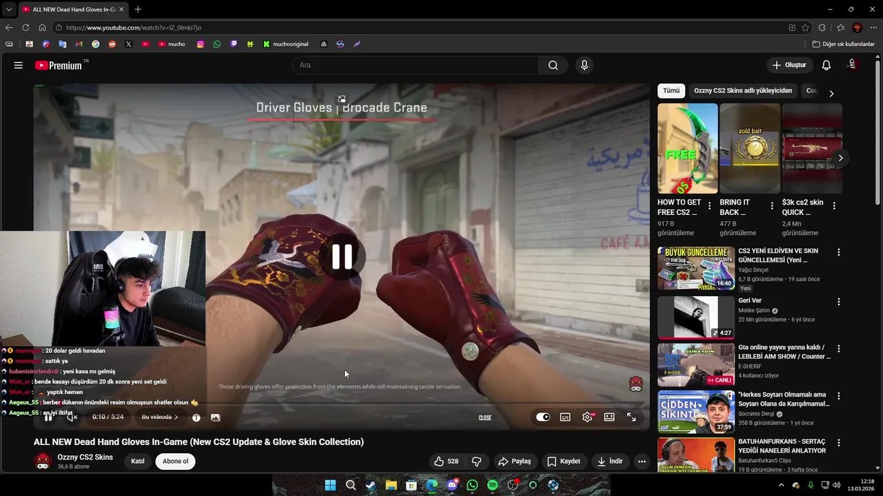
Task: Open the Twitch bookmark
Action: 234,44
